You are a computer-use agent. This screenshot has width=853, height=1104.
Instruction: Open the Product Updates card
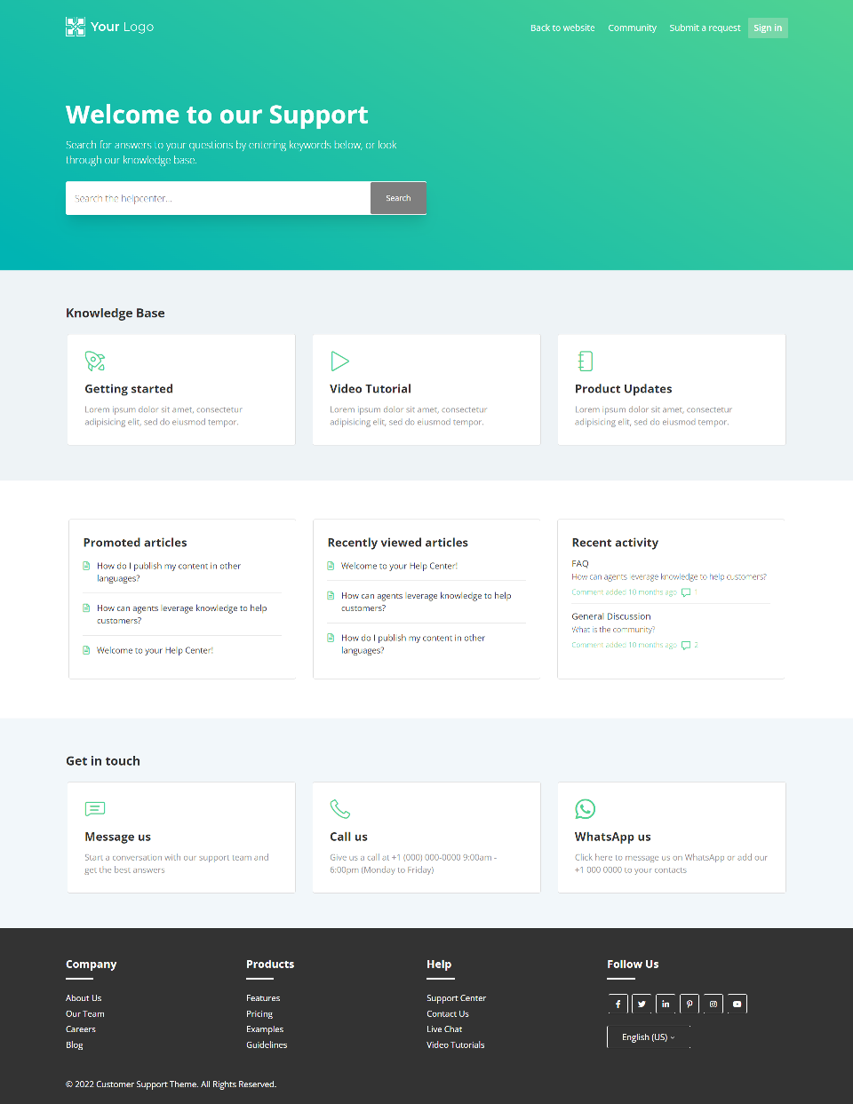click(671, 390)
